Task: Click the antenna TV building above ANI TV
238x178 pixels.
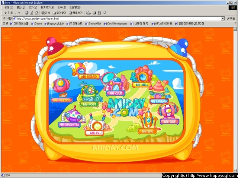Action: pos(97,123)
